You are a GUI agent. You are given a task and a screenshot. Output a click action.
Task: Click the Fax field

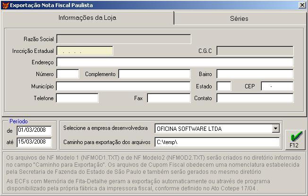pyautogui.click(x=169, y=98)
